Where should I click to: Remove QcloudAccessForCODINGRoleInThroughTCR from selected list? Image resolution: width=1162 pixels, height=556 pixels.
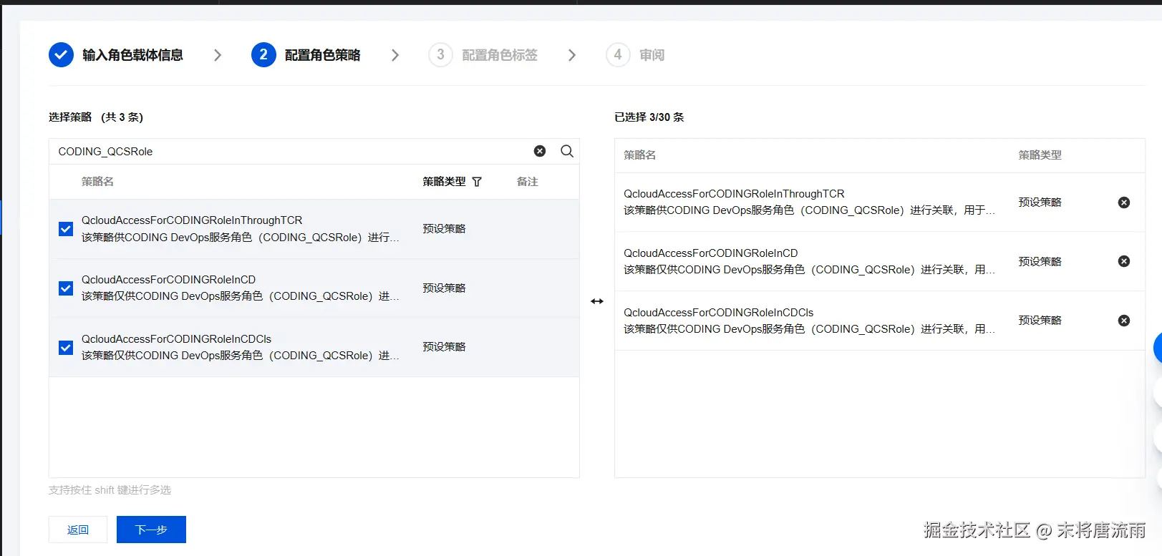pos(1124,203)
